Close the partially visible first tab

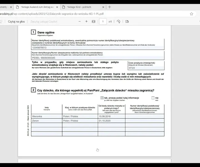11,7
